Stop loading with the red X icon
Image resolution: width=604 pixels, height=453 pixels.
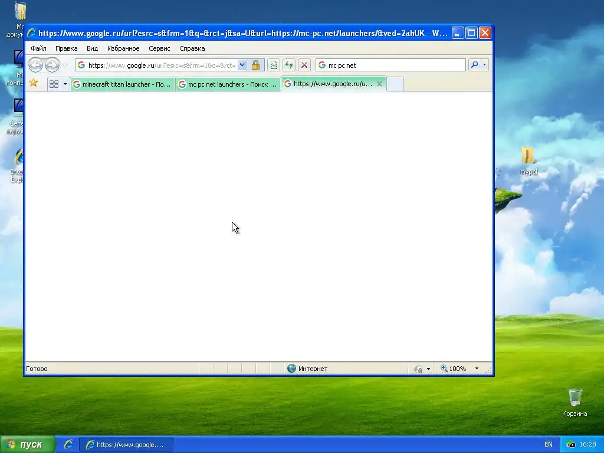coord(304,65)
